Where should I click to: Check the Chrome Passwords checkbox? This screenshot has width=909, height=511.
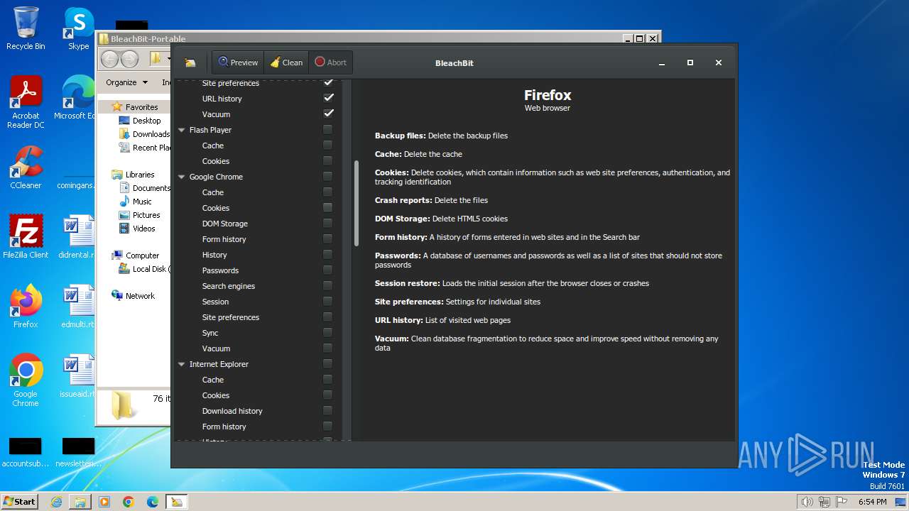click(x=327, y=270)
